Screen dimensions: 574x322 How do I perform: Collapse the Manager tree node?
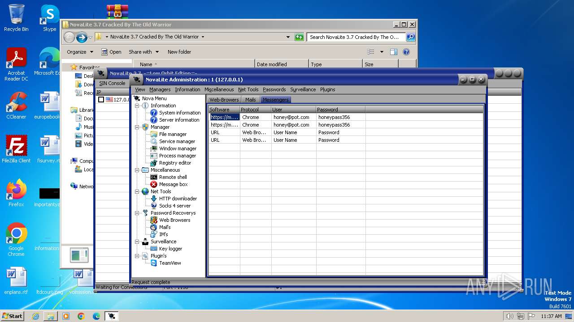(137, 127)
